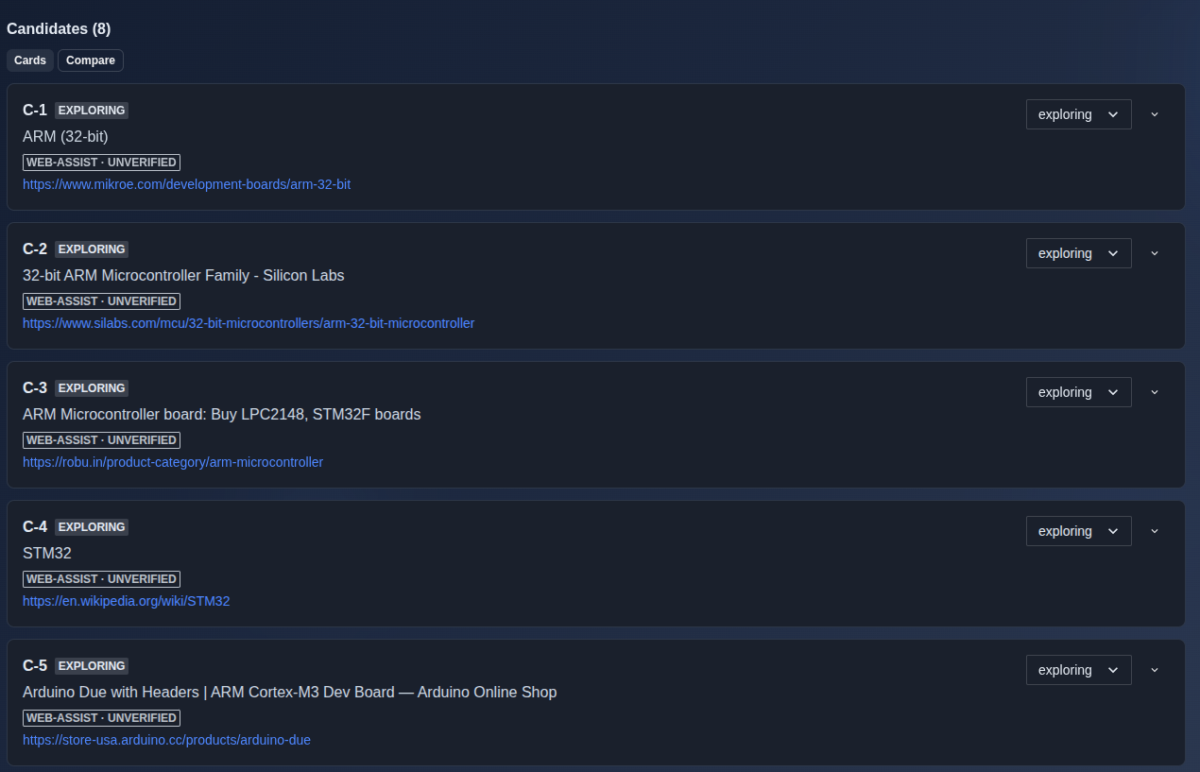This screenshot has height=772, width=1200.
Task: Open the status dropdown for card C-4
Action: pyautogui.click(x=1078, y=531)
